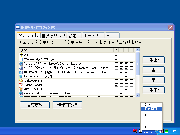Check desktop 4 for 無題 - ペイント
180x135 pixels.
131,89
